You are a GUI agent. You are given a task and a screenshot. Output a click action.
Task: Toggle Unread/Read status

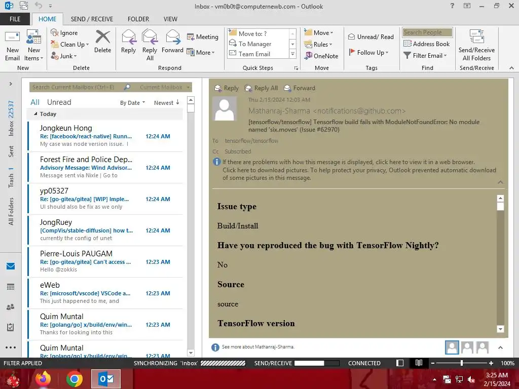[x=370, y=36]
